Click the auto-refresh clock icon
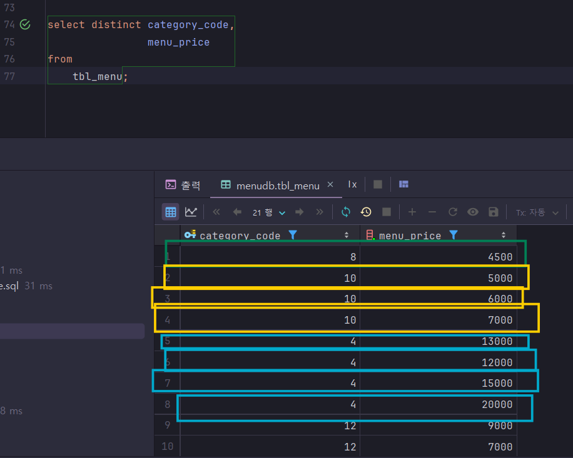 [366, 212]
